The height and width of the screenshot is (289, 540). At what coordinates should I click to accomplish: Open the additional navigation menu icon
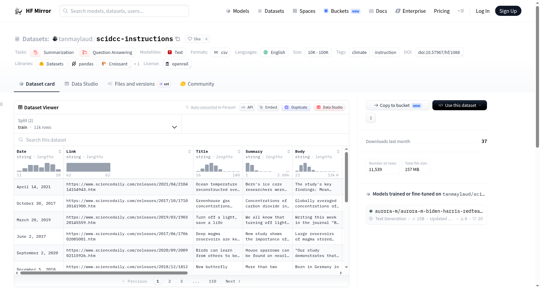[x=461, y=11]
